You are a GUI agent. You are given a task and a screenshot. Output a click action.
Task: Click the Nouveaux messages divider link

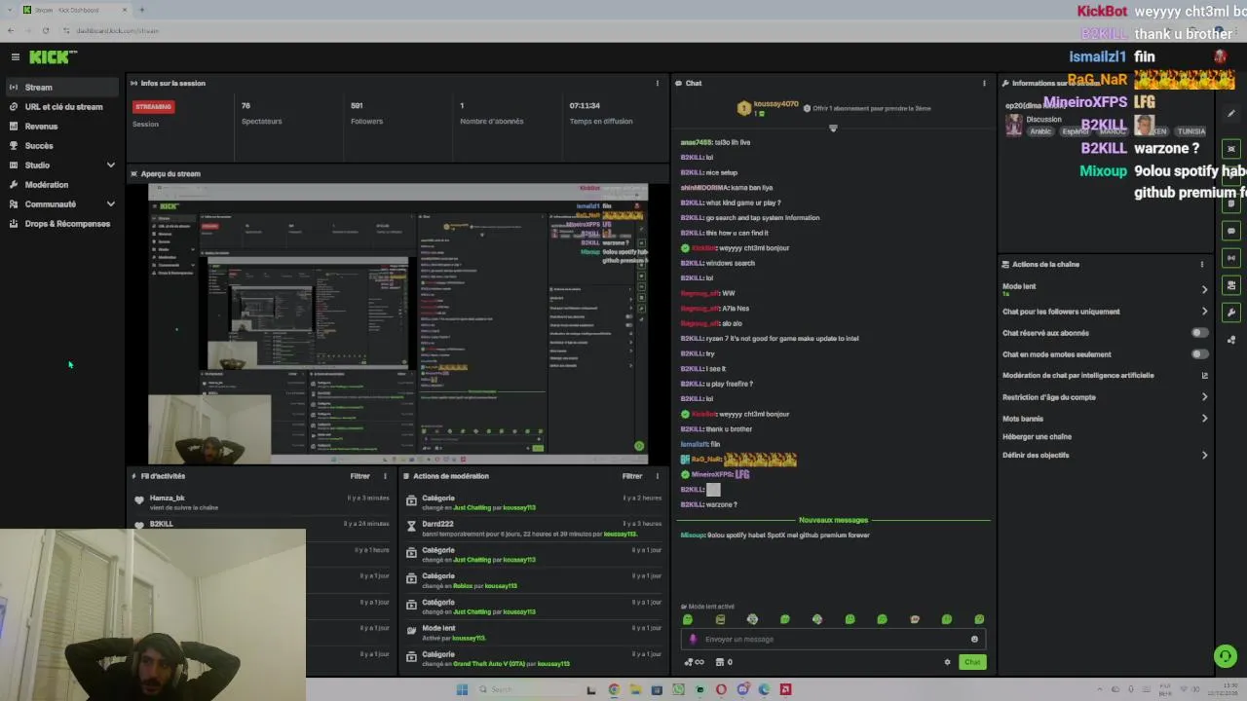(833, 520)
